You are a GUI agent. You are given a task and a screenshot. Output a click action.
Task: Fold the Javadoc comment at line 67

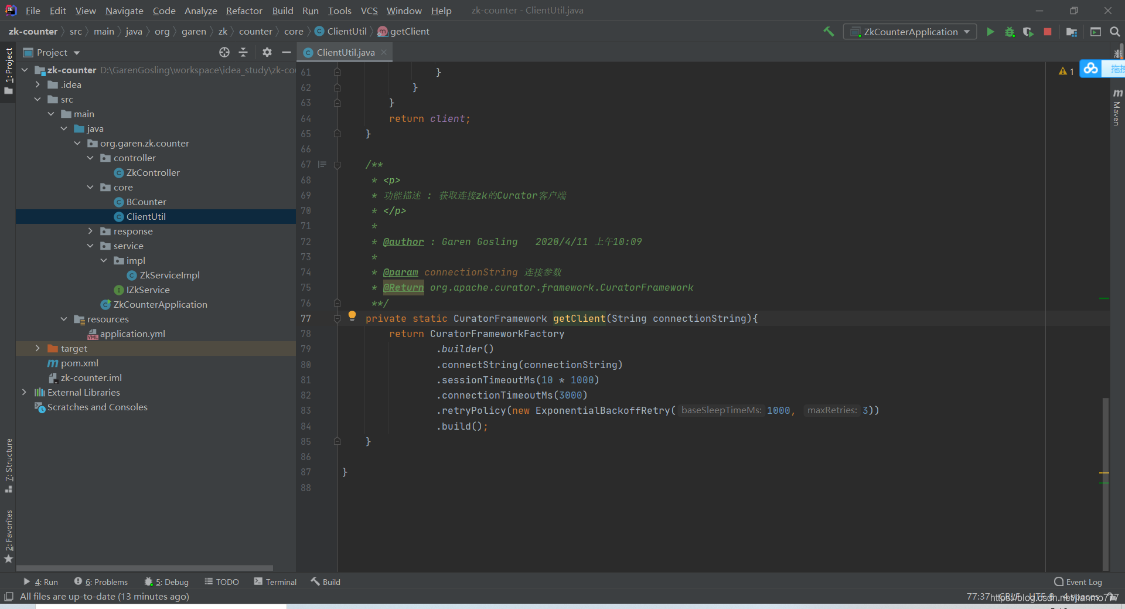[337, 165]
